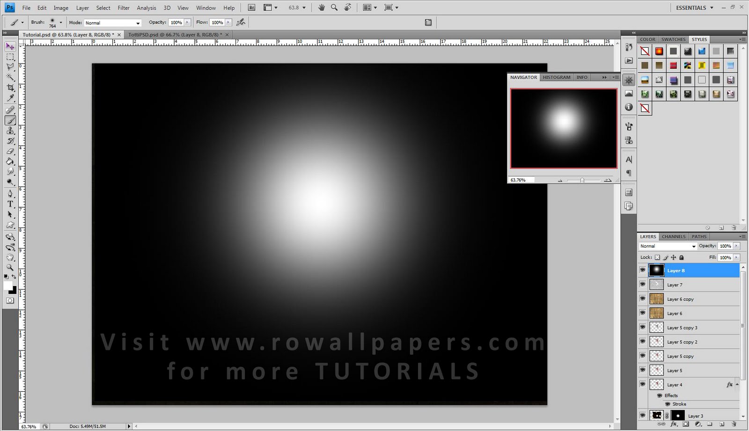Select the Eyedropper tool

[x=10, y=98]
